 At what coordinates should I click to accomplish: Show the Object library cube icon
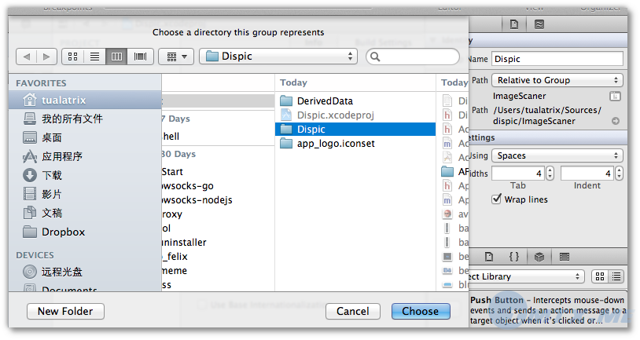(539, 257)
